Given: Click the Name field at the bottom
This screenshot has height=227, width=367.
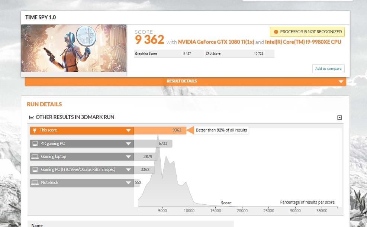Looking at the screenshot, I should pos(37,225).
